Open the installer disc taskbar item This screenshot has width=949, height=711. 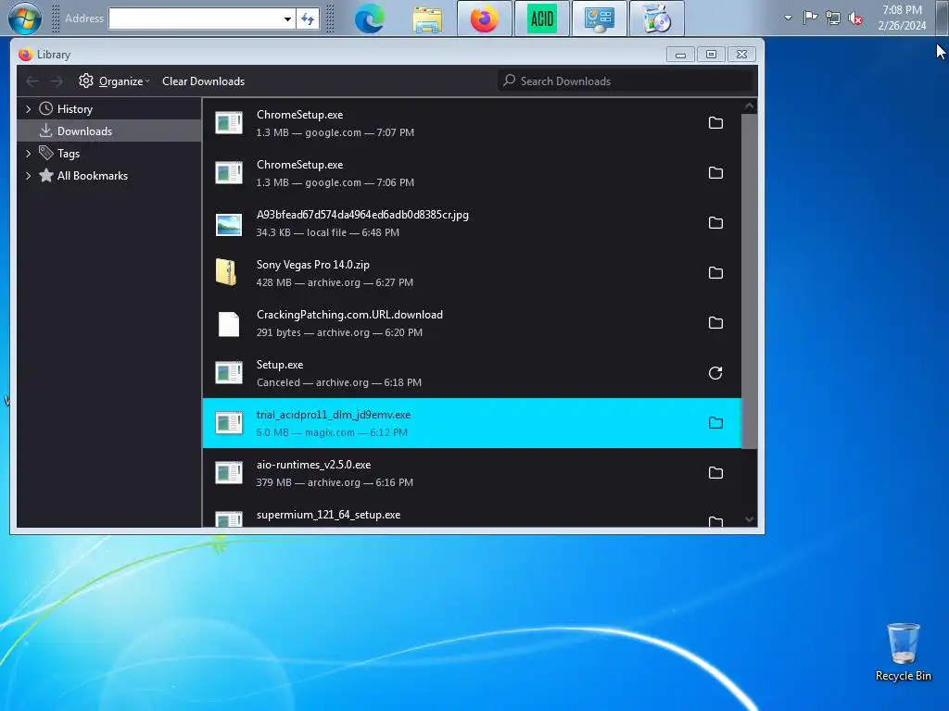click(x=657, y=19)
